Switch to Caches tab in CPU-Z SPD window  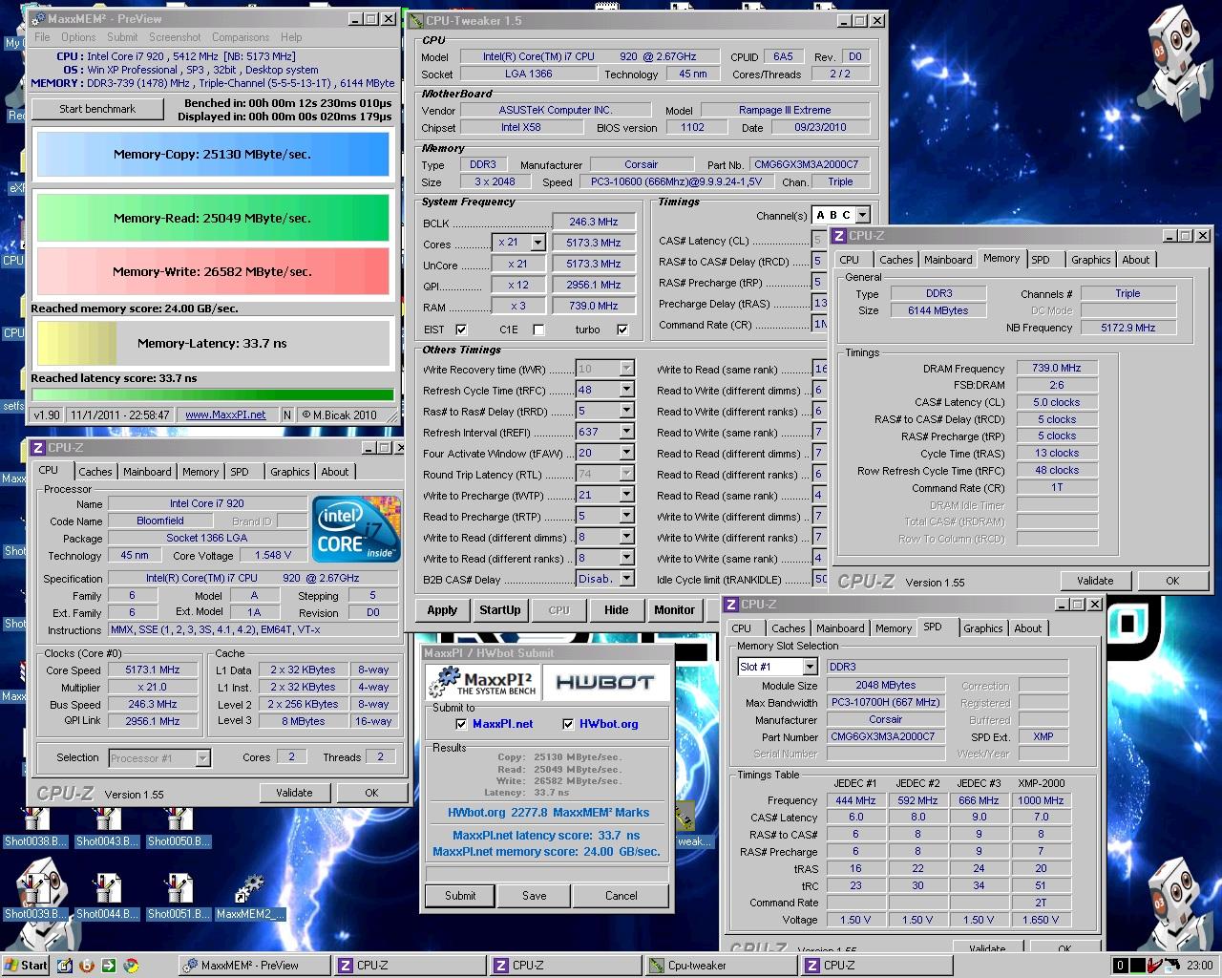click(788, 628)
